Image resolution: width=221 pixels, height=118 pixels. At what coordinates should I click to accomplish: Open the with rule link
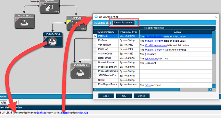click(83, 113)
